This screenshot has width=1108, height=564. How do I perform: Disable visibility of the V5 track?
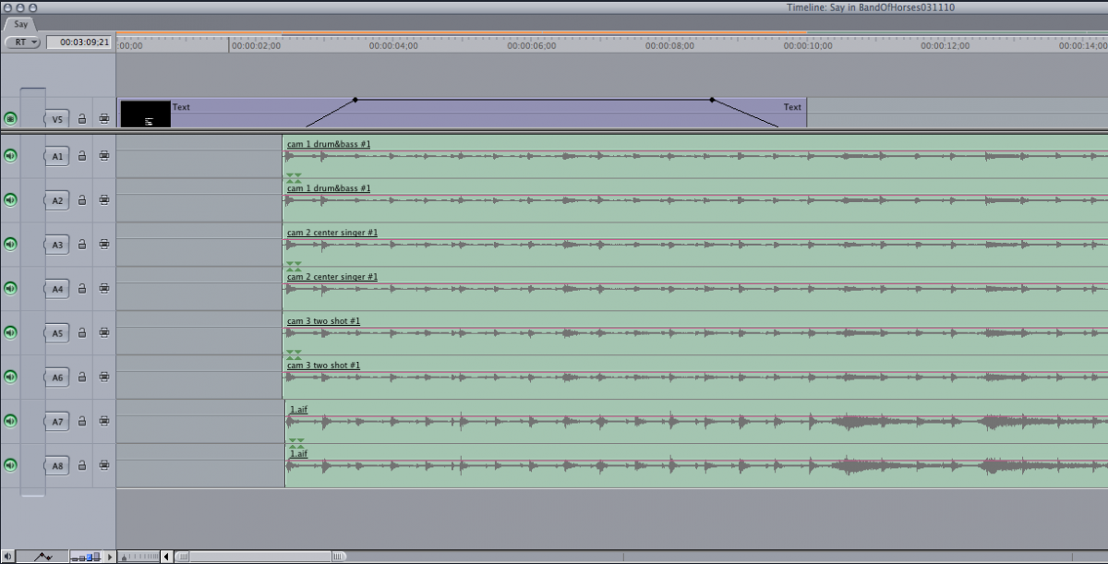[x=10, y=119]
